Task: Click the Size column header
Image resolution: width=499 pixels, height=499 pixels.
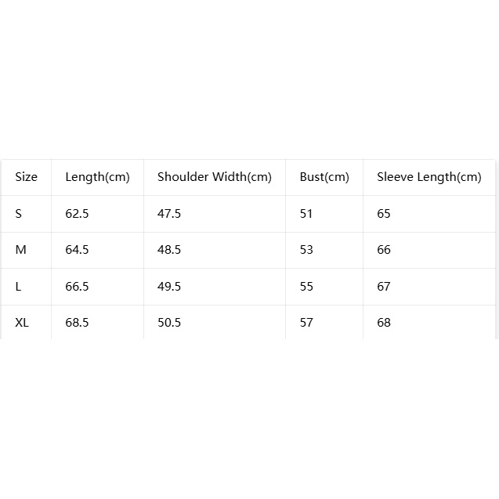Action: coord(26,177)
